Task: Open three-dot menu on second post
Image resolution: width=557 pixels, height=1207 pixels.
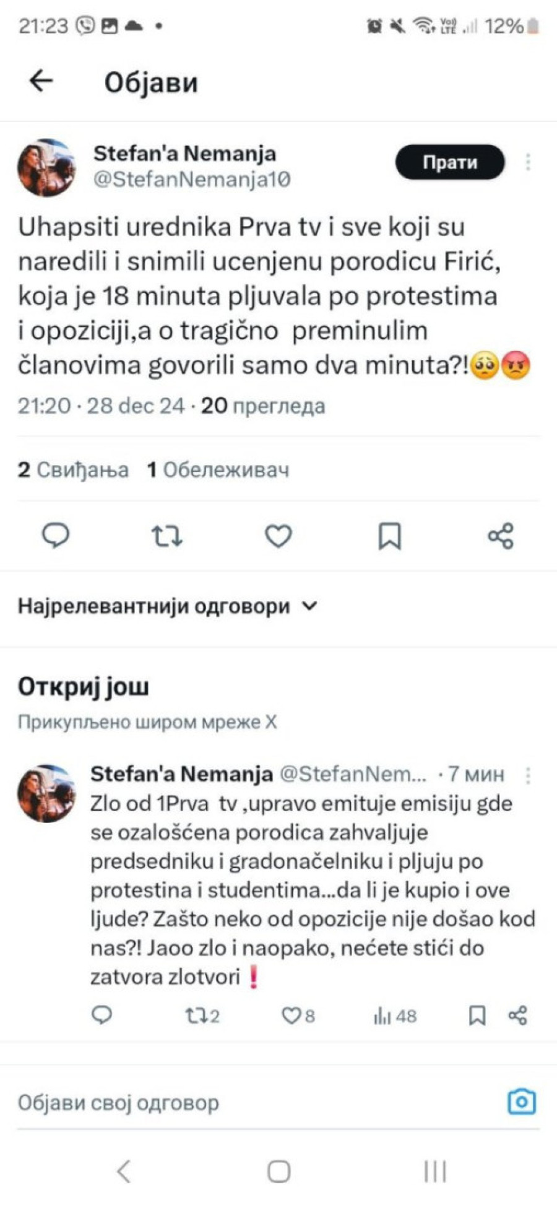Action: coord(528,775)
